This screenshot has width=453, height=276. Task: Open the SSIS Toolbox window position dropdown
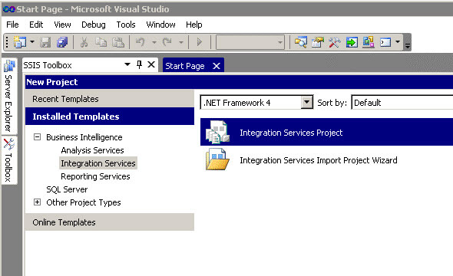(127, 64)
